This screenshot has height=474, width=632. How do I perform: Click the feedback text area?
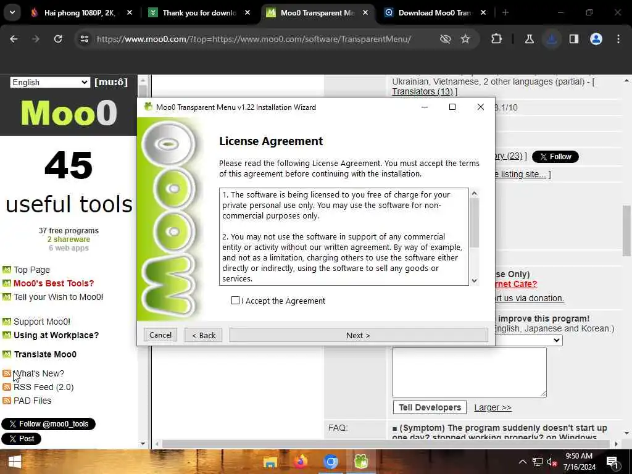[469, 372]
